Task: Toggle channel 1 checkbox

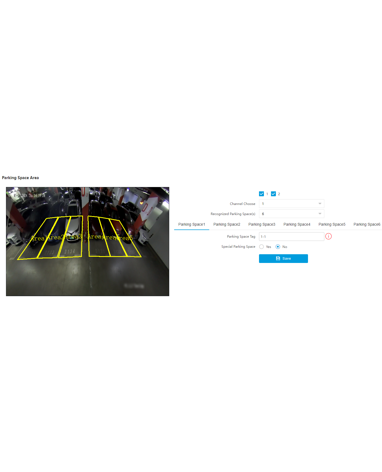Action: (x=261, y=194)
